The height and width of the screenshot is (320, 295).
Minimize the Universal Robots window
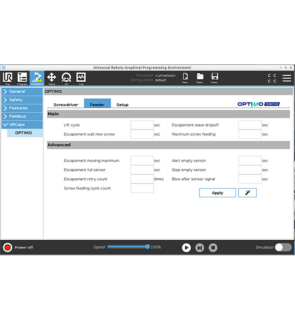pyautogui.click(x=281, y=67)
